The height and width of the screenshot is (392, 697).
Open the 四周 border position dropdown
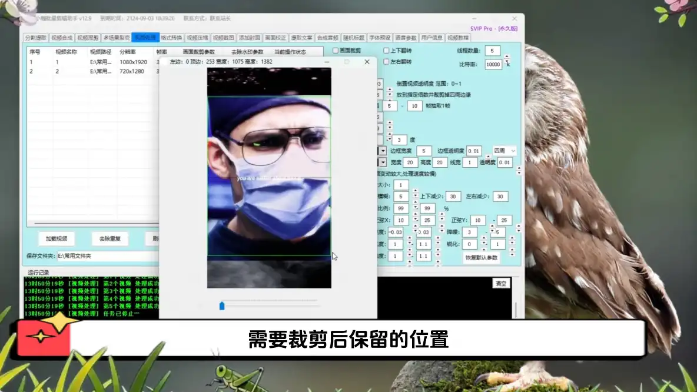pos(505,151)
